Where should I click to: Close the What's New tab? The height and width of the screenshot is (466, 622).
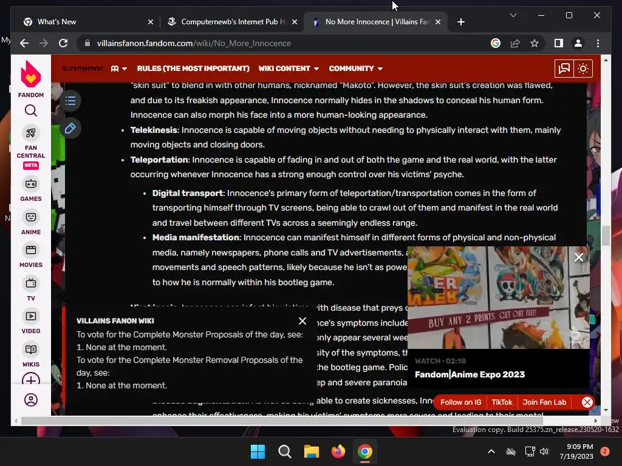point(151,22)
